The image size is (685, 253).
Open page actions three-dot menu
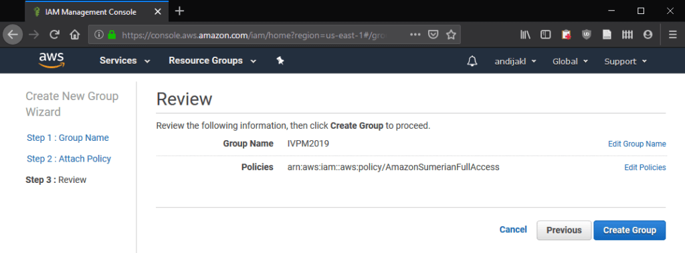(x=415, y=35)
